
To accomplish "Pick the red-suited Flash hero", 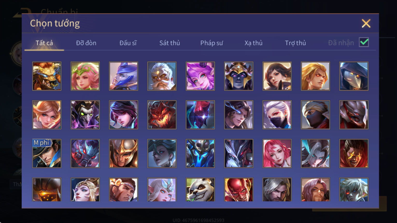I will coord(239,190).
